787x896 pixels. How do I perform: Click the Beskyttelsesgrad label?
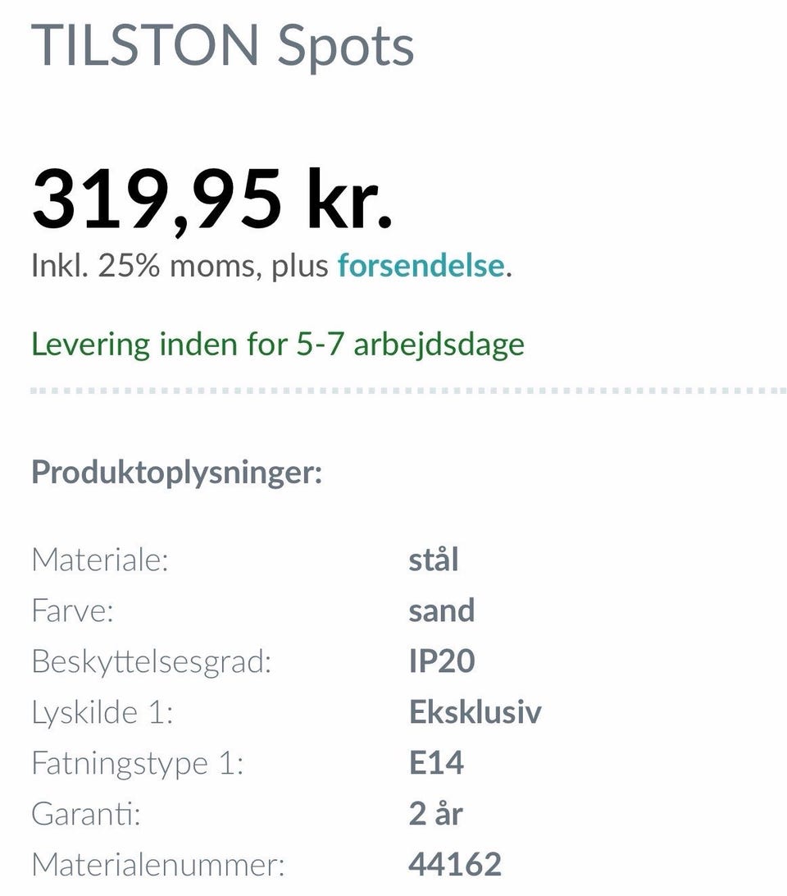[x=151, y=662]
